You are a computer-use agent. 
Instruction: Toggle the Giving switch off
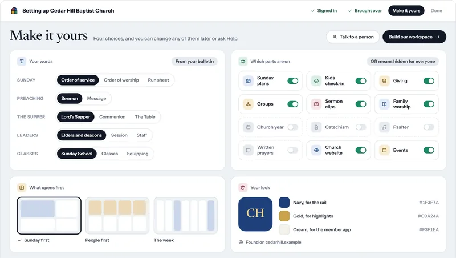(x=429, y=81)
